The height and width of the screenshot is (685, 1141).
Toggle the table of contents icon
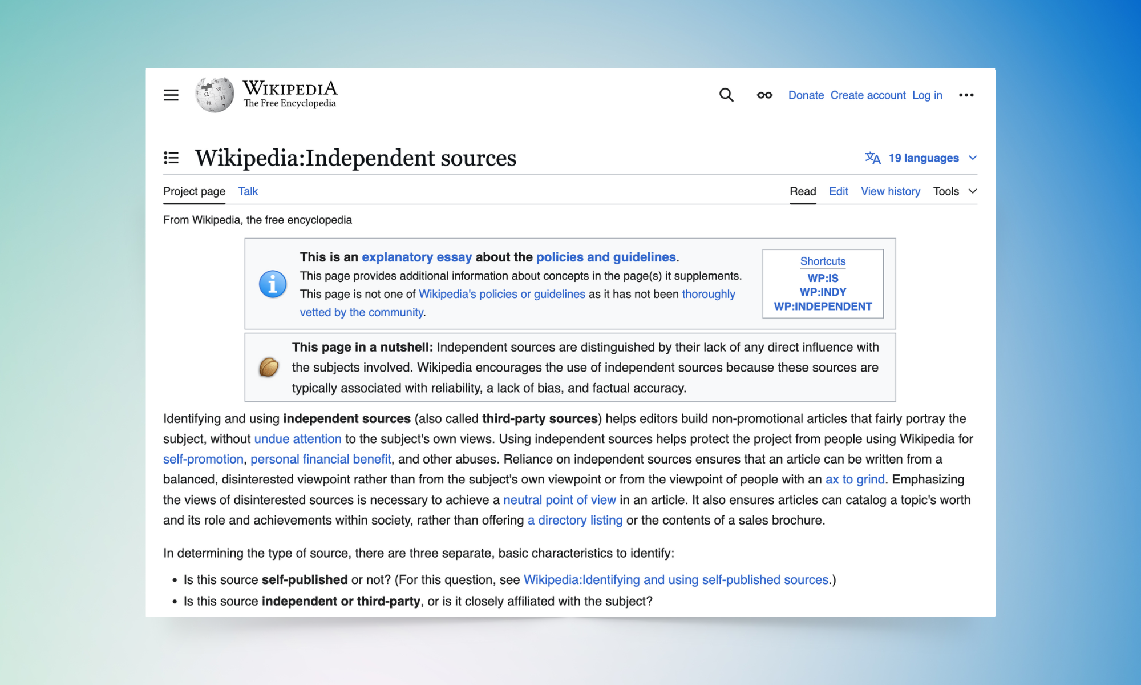pyautogui.click(x=171, y=158)
